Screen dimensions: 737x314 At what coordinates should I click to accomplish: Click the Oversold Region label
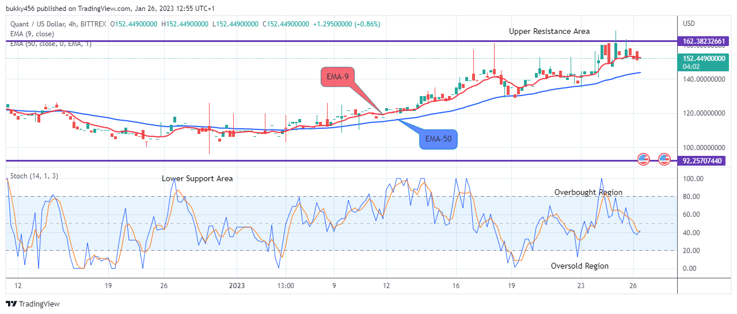[x=580, y=266]
